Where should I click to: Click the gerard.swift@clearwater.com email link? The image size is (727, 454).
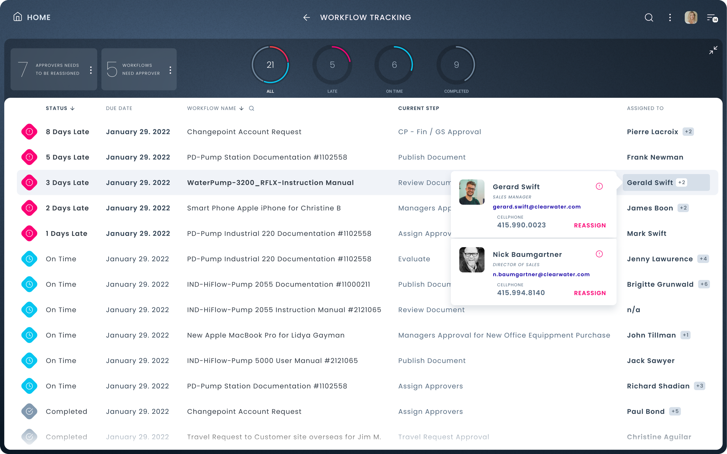tap(536, 207)
